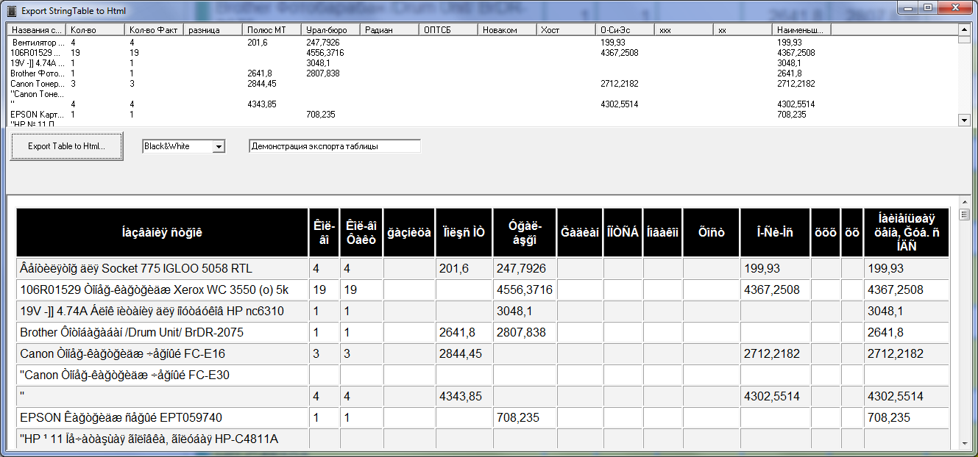Image resolution: width=978 pixels, height=457 pixels.
Task: Close the Export StringTable to Html window
Action: click(954, 7)
